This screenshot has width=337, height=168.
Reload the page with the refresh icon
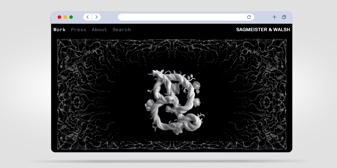pos(249,17)
